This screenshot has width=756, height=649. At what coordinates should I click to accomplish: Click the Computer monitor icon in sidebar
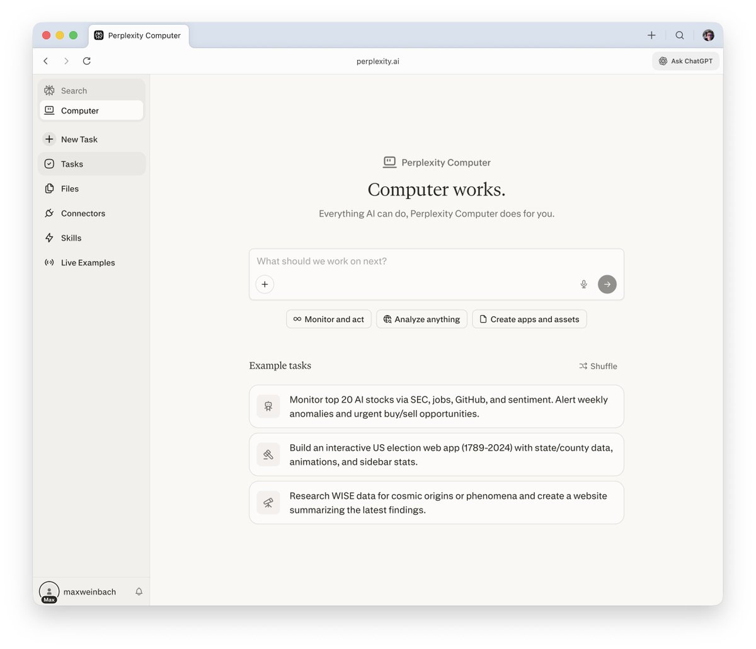[49, 110]
